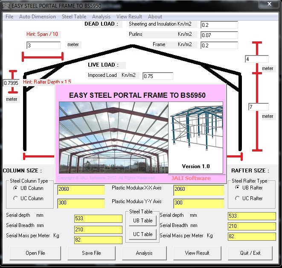
Task: Choose the UB Rafter option
Action: [238, 188]
